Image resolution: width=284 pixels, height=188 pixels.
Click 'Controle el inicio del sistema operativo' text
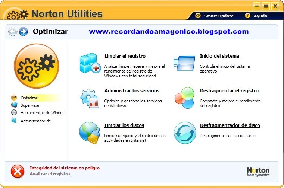click(225, 69)
